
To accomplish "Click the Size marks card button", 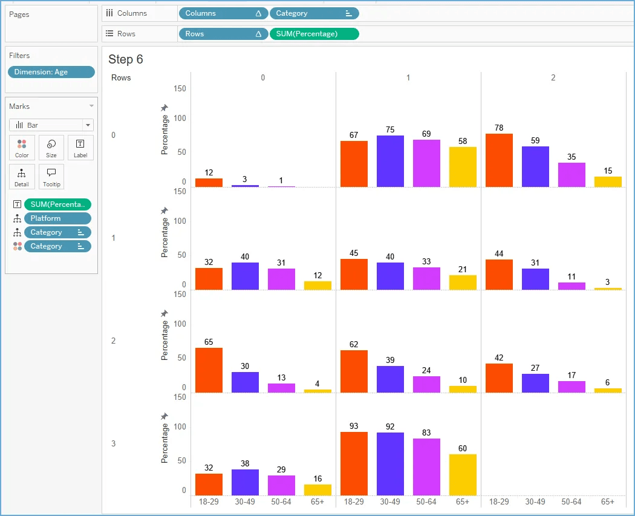I will coord(51,148).
